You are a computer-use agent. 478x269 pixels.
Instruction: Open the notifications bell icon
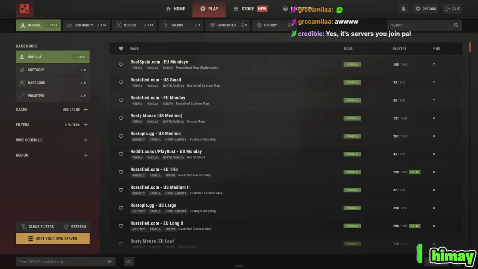click(403, 9)
